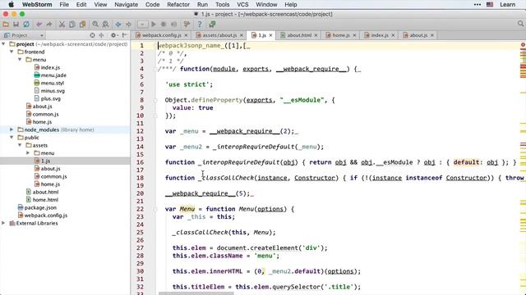
Task: Switch to index.js editor tab
Action: 380,35
